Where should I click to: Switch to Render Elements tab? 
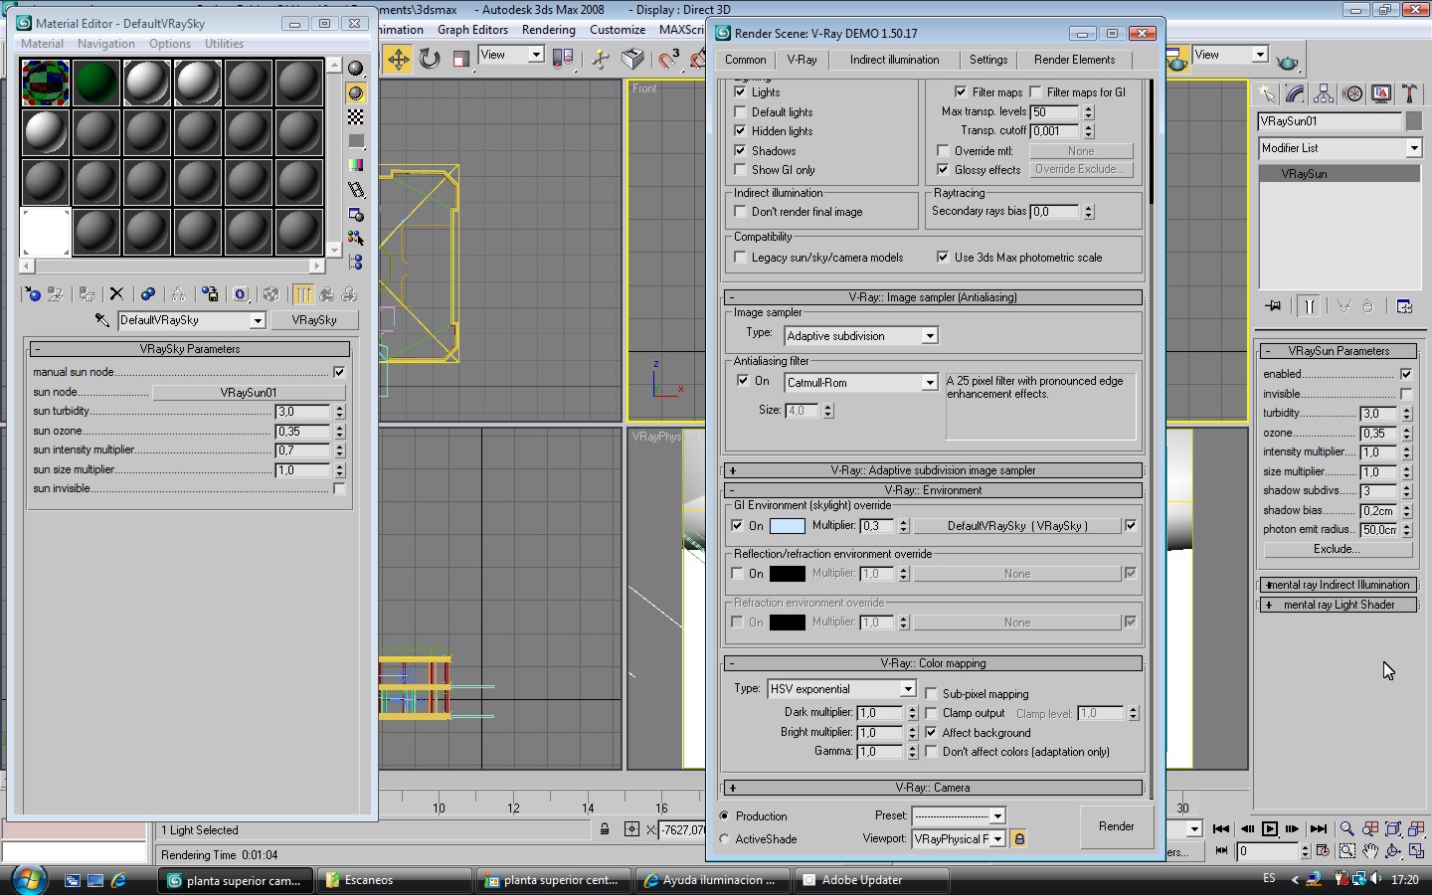[x=1074, y=60]
